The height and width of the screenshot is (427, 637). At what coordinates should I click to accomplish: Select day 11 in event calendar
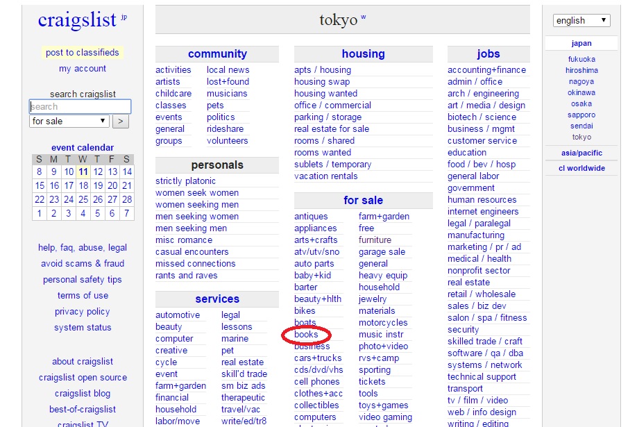(x=83, y=171)
